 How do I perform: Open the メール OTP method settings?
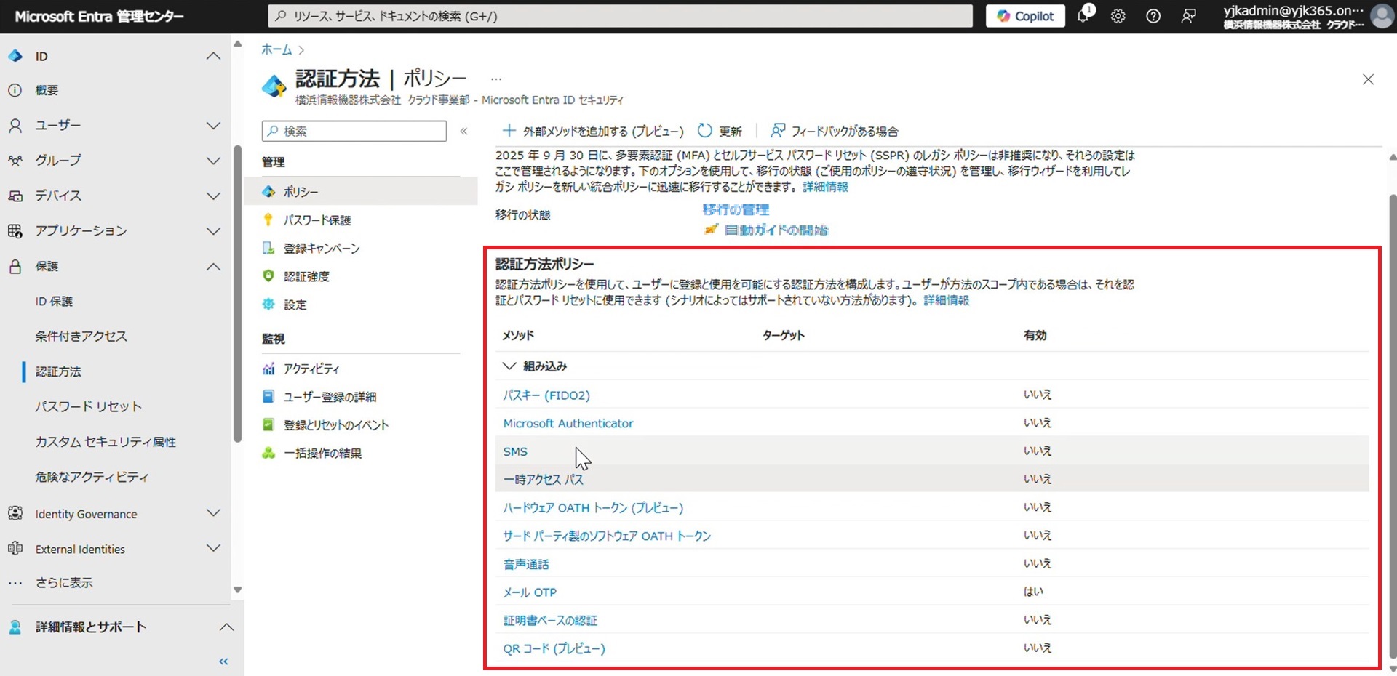coord(530,592)
